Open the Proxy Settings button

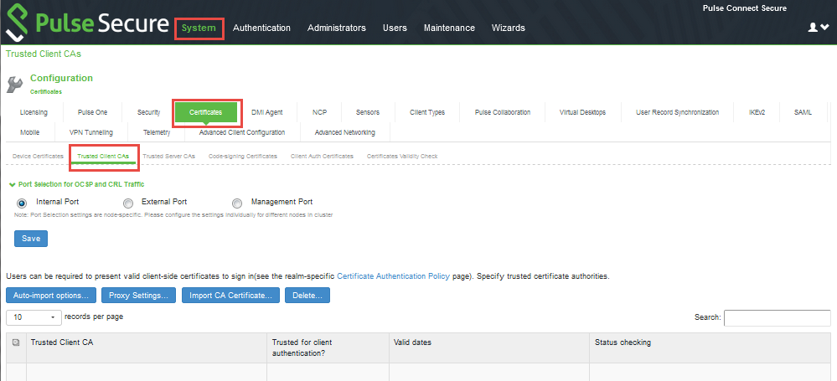click(x=139, y=296)
